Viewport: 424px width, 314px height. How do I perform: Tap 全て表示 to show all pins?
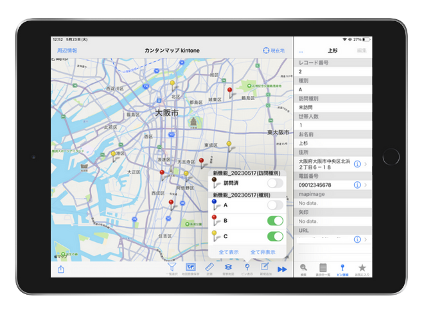[x=229, y=252]
